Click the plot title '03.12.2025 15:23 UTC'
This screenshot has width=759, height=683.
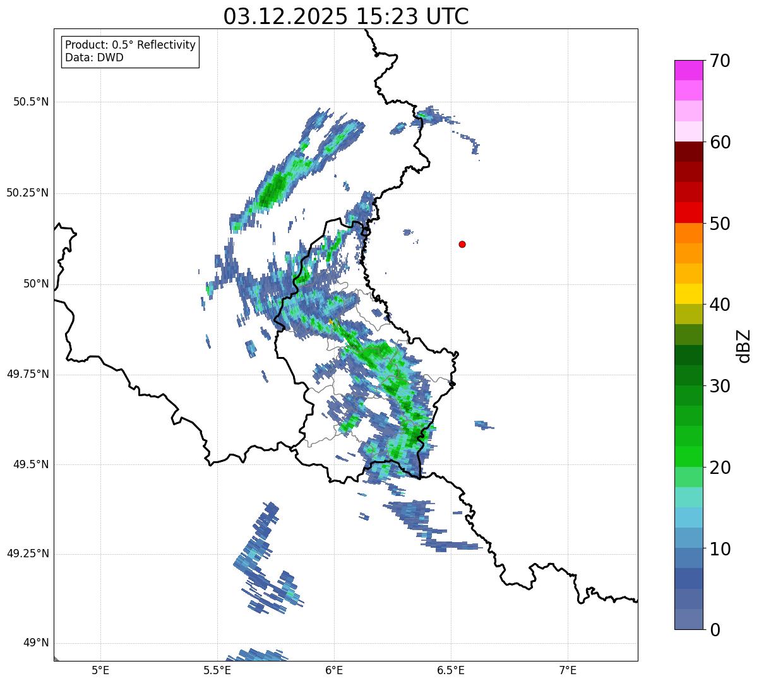(346, 16)
